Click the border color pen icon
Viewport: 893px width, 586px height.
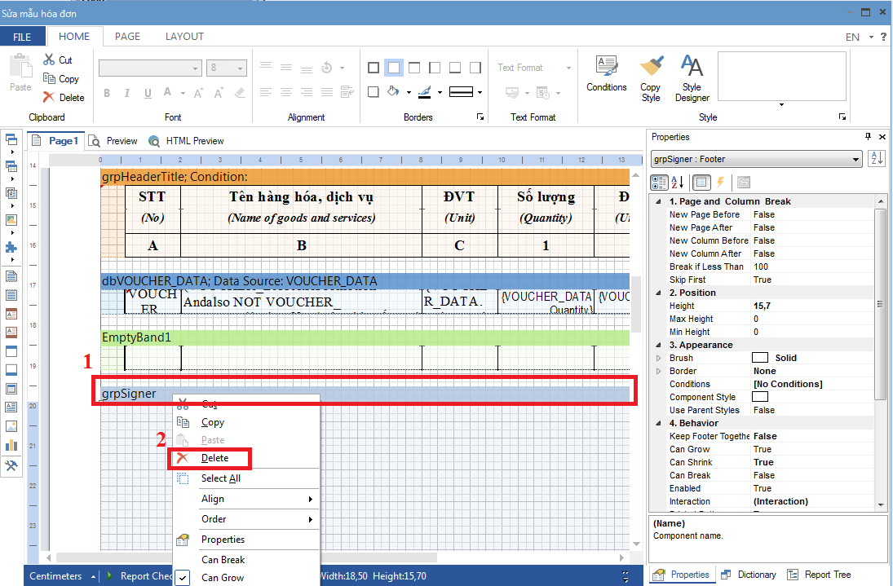(x=424, y=91)
